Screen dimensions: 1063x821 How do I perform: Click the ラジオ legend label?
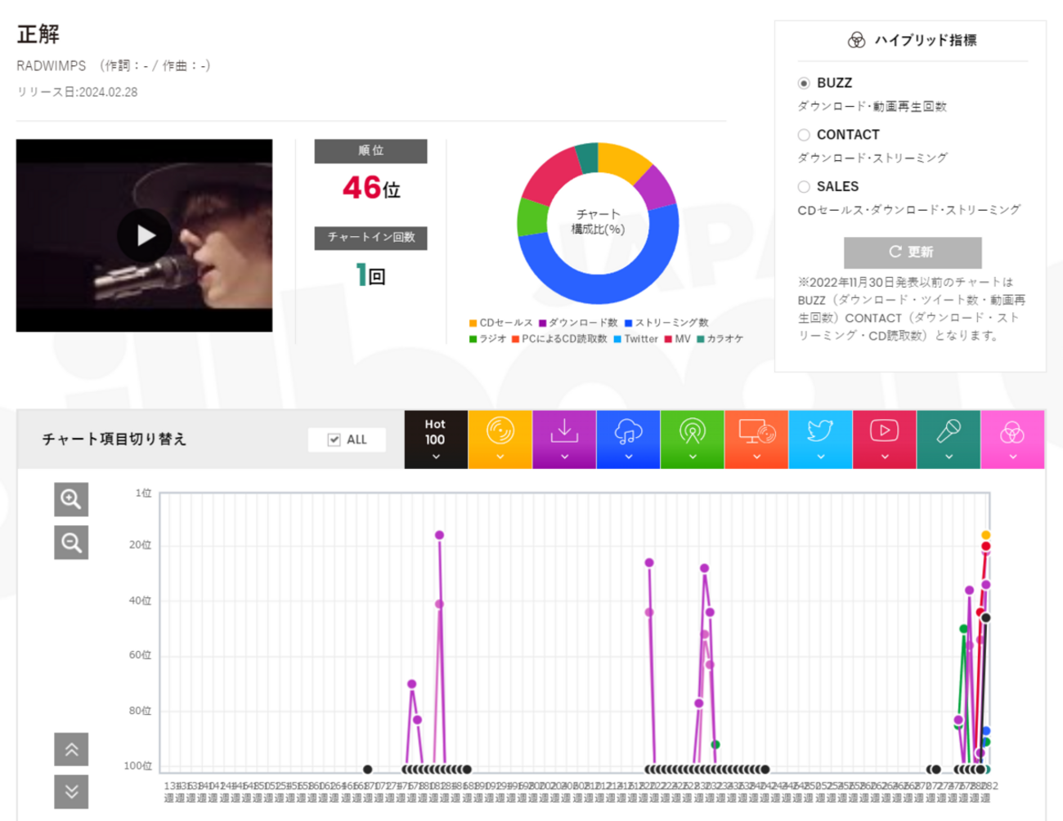493,339
